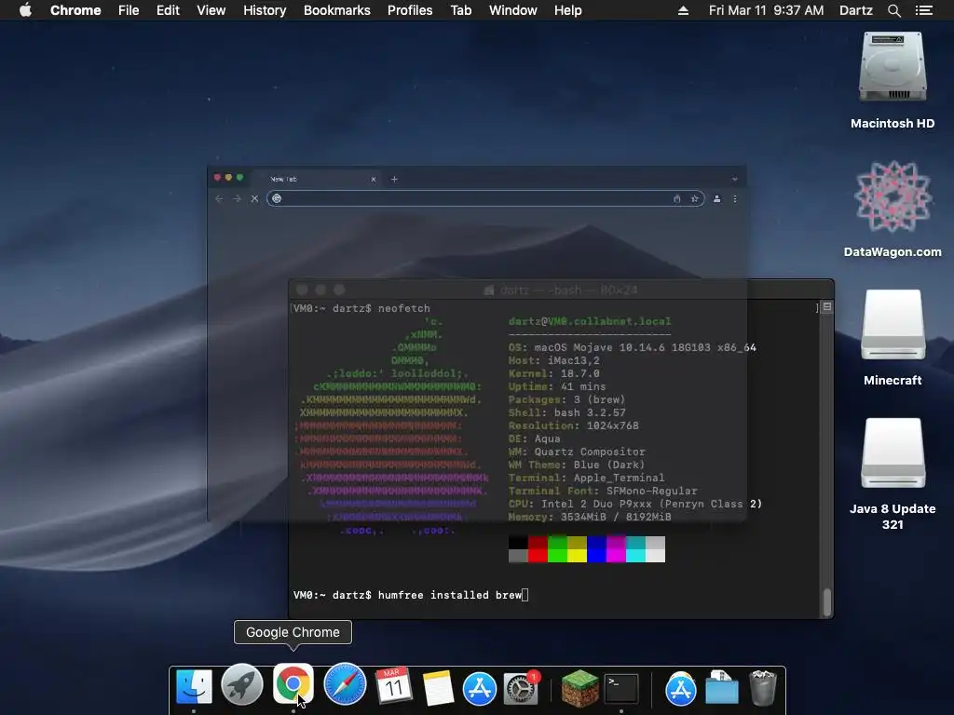Click the date and time in menu bar
The image size is (954, 715).
point(766,10)
